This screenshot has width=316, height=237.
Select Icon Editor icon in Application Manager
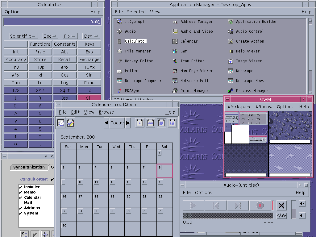point(175,61)
